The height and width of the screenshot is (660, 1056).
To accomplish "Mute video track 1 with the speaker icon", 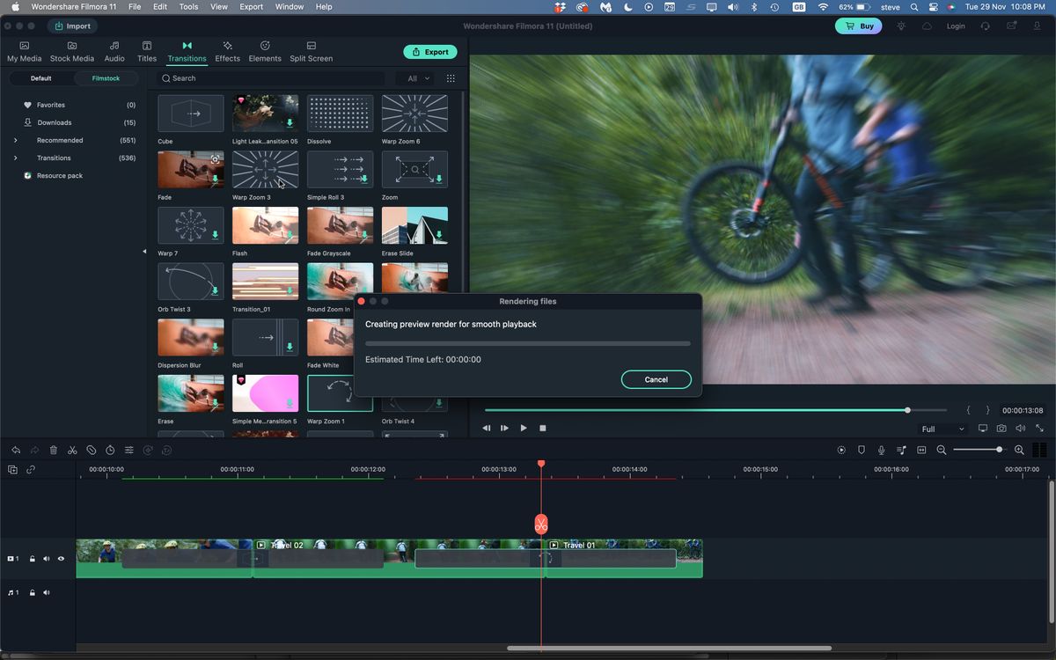I will [47, 559].
